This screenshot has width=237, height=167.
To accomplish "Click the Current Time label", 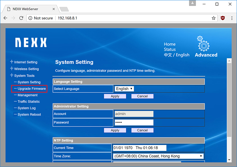I will tap(64, 148).
